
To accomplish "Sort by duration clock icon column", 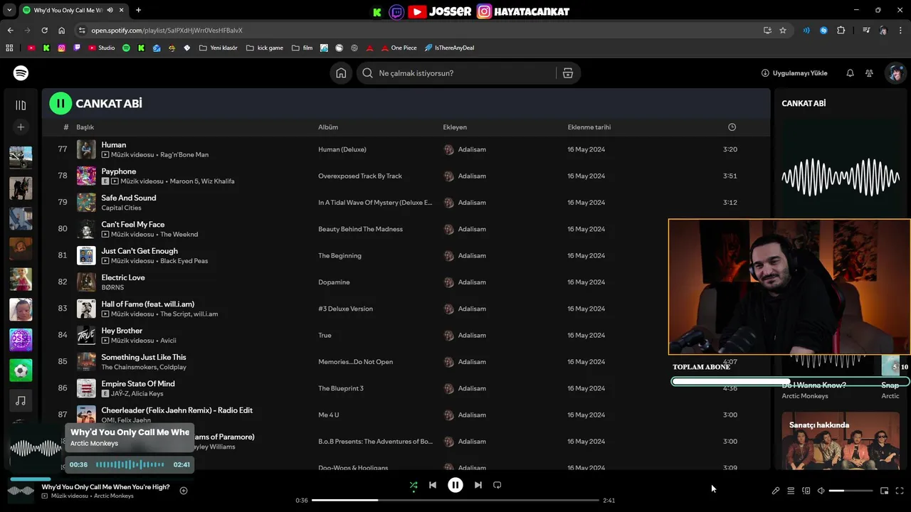I will pos(732,127).
